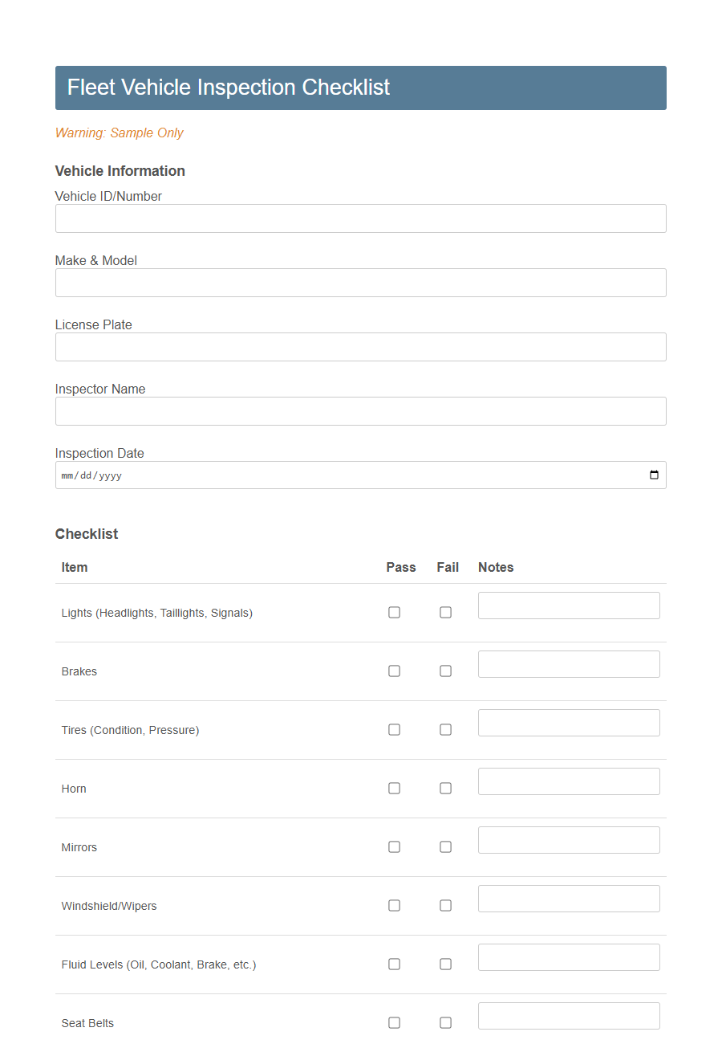The image size is (722, 1044).
Task: Check Pass for Seat Belts item
Action: (394, 1022)
